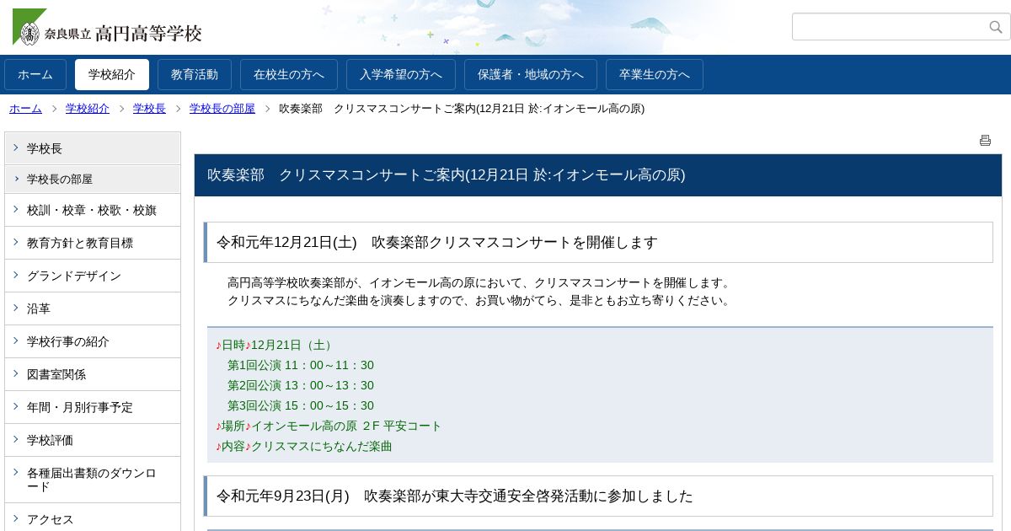Follow the 学校長の部屋 breadcrumb link
Screen dimensions: 1011x531
(x=222, y=109)
